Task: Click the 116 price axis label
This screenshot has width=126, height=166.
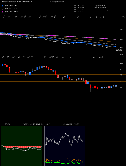Action: coord(121,48)
